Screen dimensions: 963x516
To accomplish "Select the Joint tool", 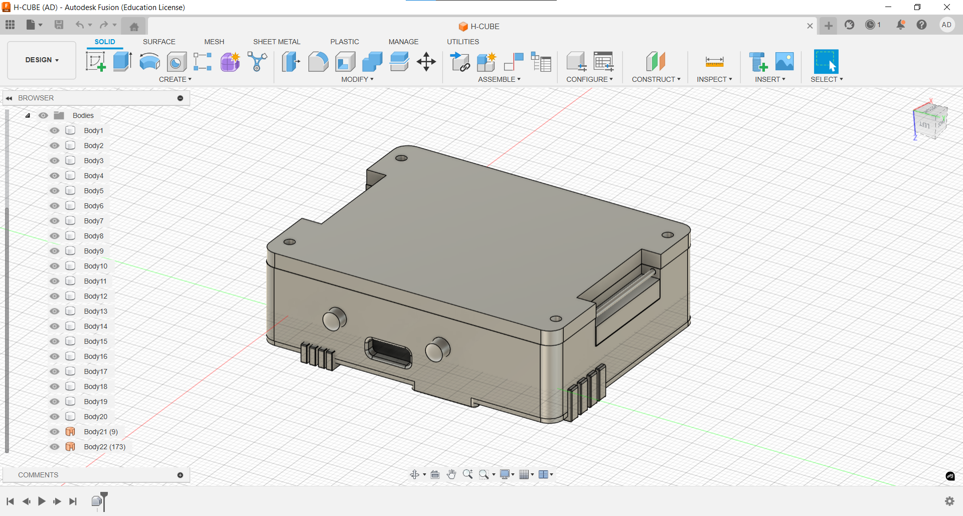I will tap(514, 62).
